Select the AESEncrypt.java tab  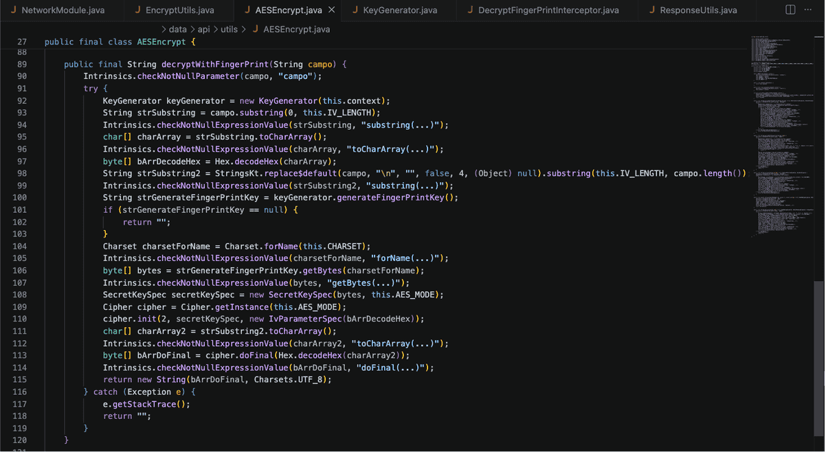288,10
